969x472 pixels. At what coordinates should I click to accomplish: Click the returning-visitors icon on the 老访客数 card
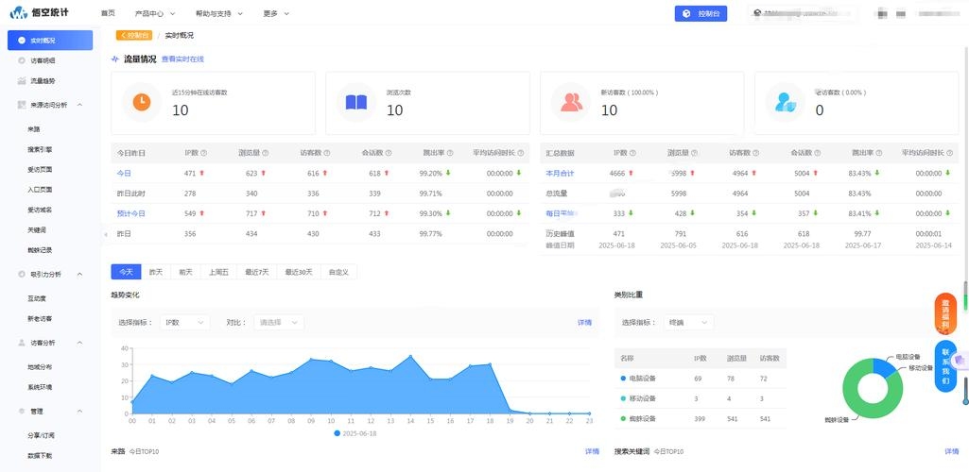click(784, 102)
